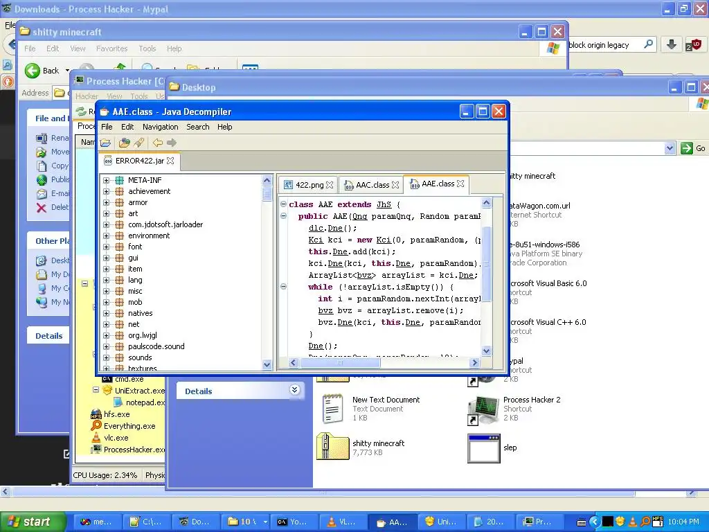This screenshot has height=532, width=709.
Task: Close the 422.png tab
Action: [330, 185]
